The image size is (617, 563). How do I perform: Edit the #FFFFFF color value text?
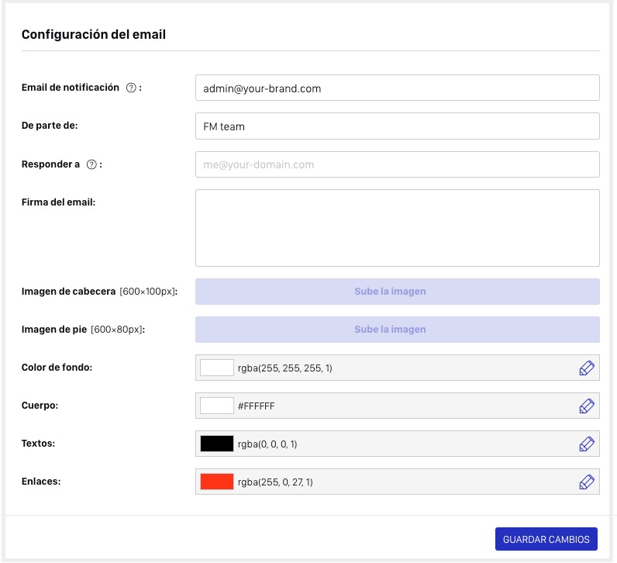tap(257, 406)
